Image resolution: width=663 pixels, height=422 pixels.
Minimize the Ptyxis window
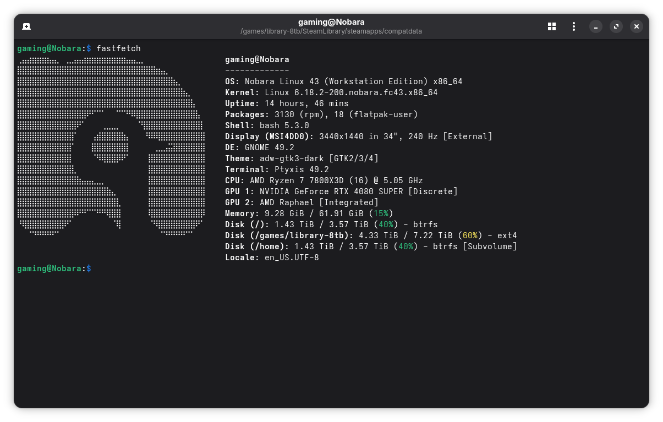tap(596, 26)
